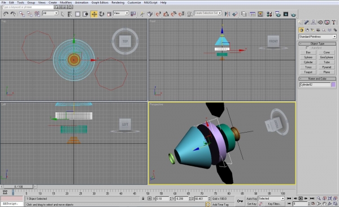Viewport: 339px width, 207px height.
Task: Open the selection filter All dropdown
Action: pyautogui.click(x=50, y=13)
